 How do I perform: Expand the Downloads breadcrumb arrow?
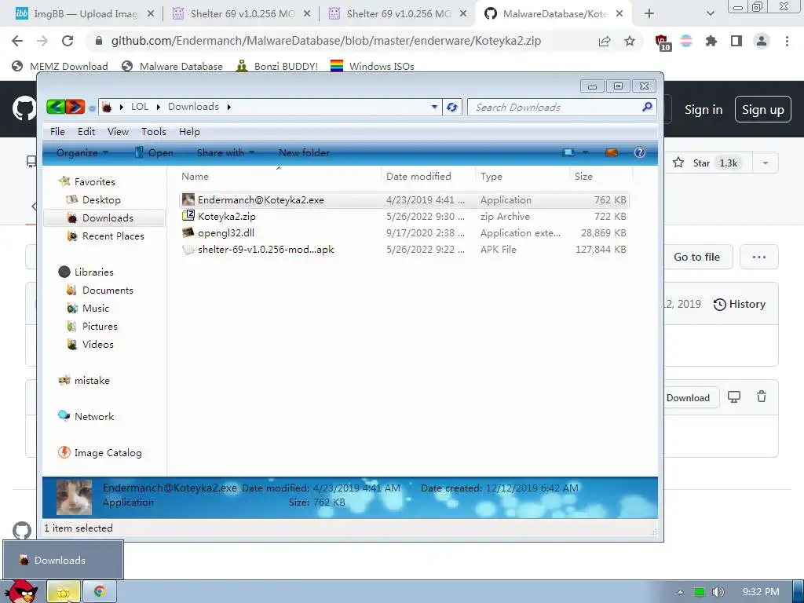click(228, 107)
